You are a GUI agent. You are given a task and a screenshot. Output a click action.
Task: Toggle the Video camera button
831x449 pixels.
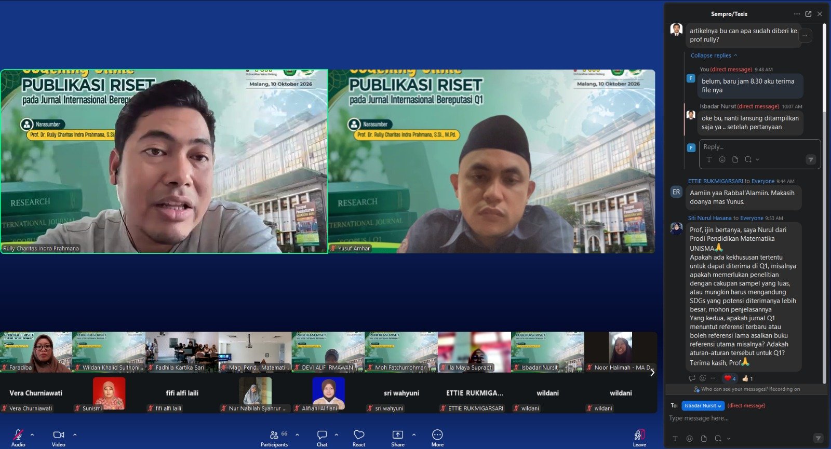pos(59,438)
